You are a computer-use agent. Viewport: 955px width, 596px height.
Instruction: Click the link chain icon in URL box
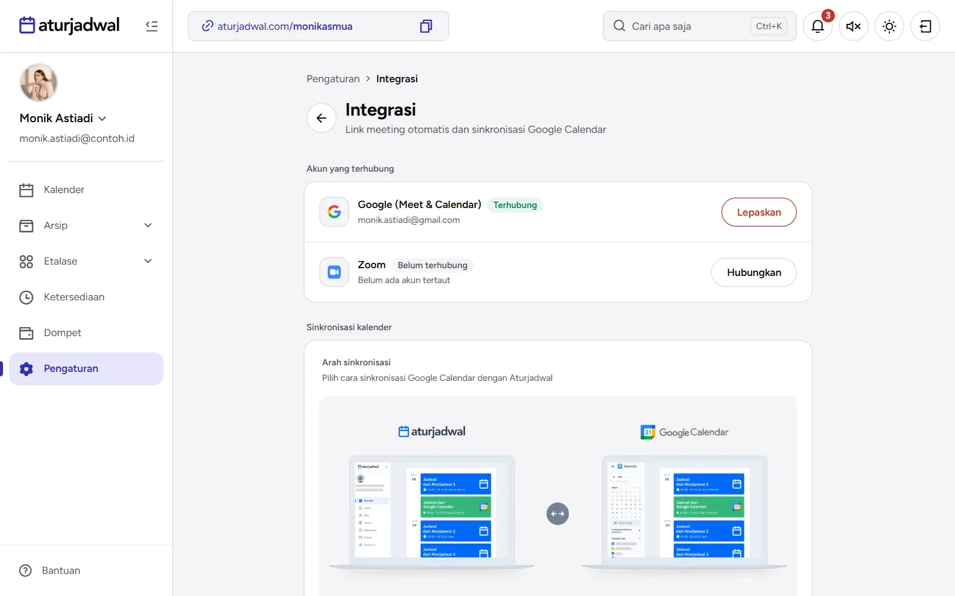point(207,26)
